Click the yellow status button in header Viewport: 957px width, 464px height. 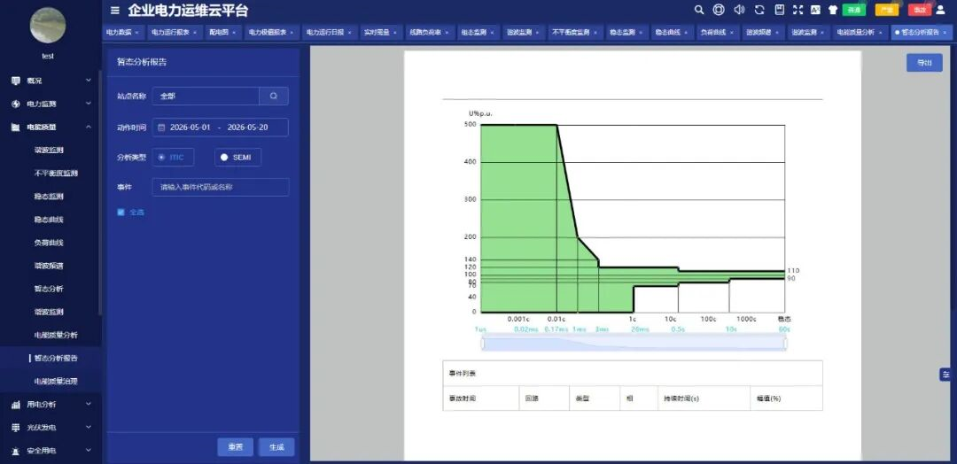887,10
